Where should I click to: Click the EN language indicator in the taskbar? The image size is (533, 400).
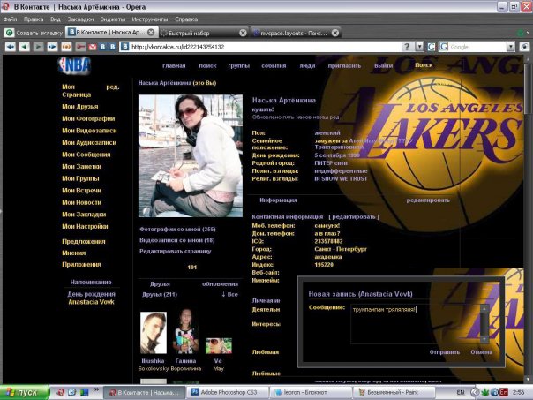[x=461, y=393]
